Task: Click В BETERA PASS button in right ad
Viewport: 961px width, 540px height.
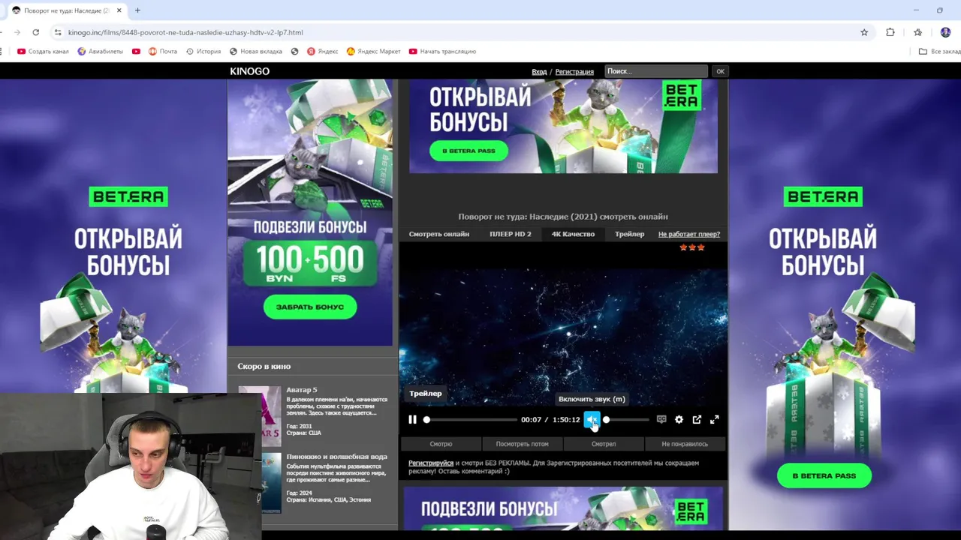Action: pyautogui.click(x=824, y=475)
